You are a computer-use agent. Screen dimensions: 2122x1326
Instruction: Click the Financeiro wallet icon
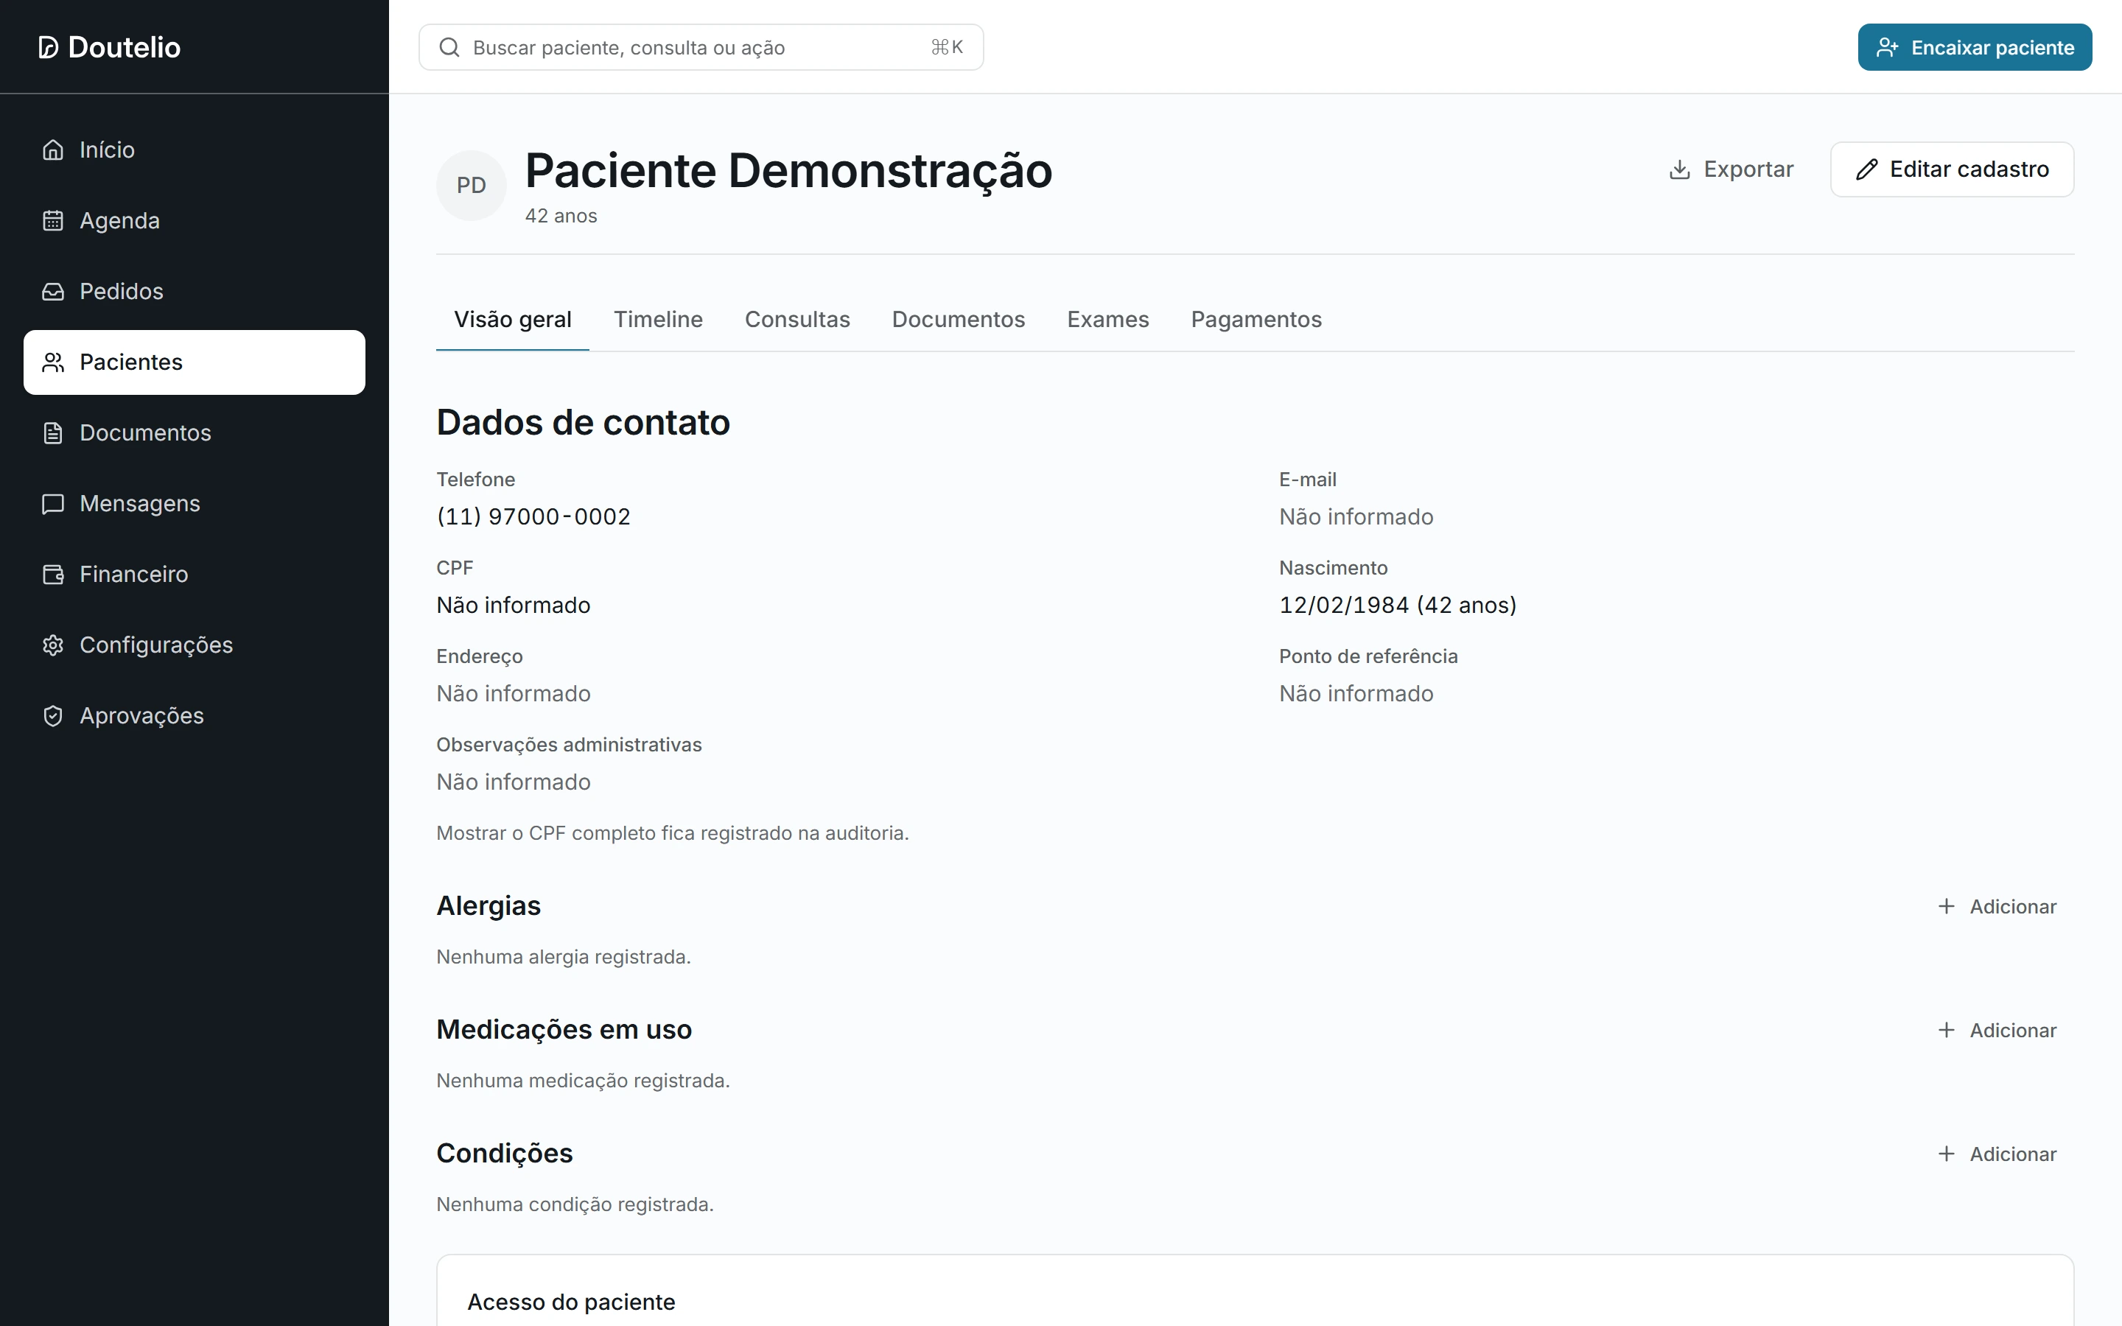click(x=54, y=575)
